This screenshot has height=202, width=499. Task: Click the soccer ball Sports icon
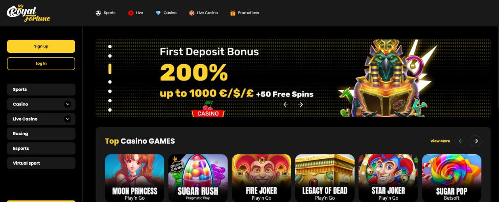point(98,13)
